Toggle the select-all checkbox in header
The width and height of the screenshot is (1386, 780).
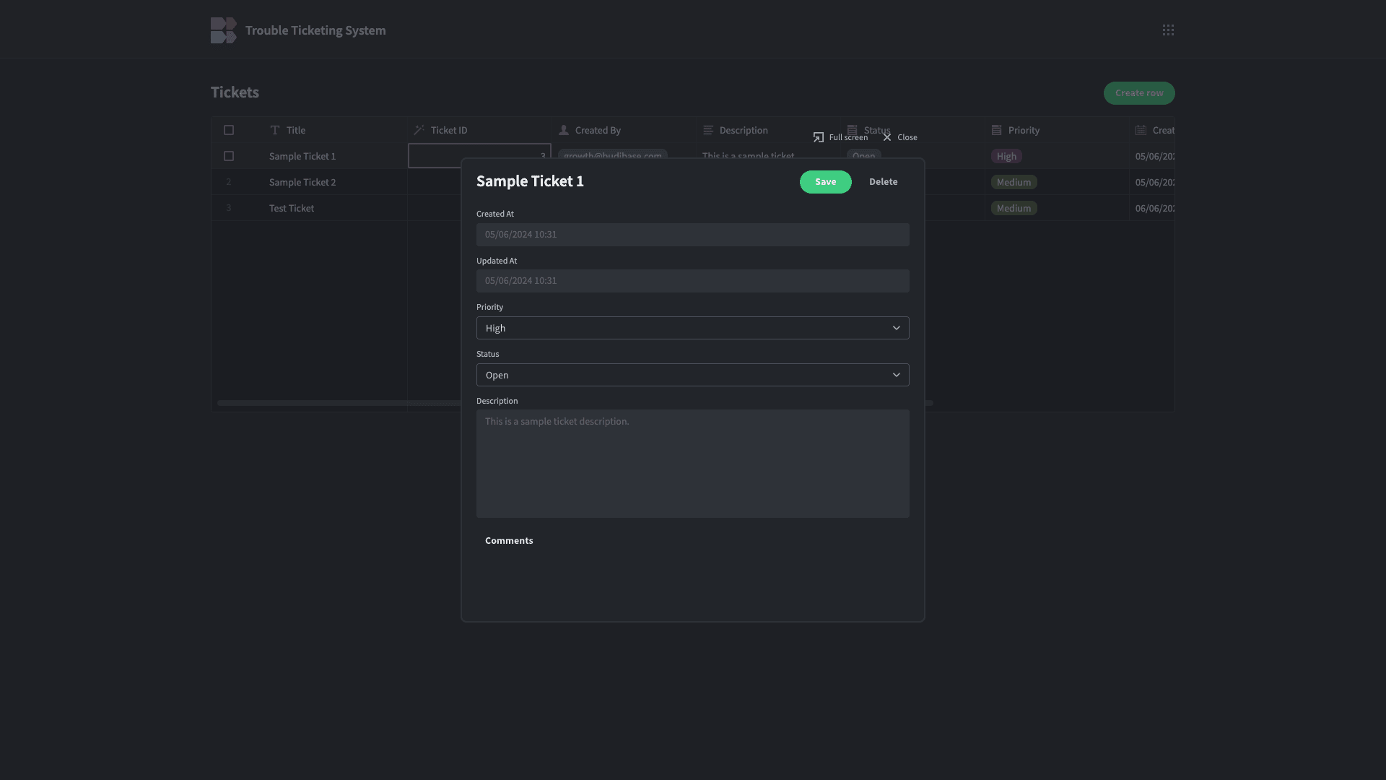(229, 130)
